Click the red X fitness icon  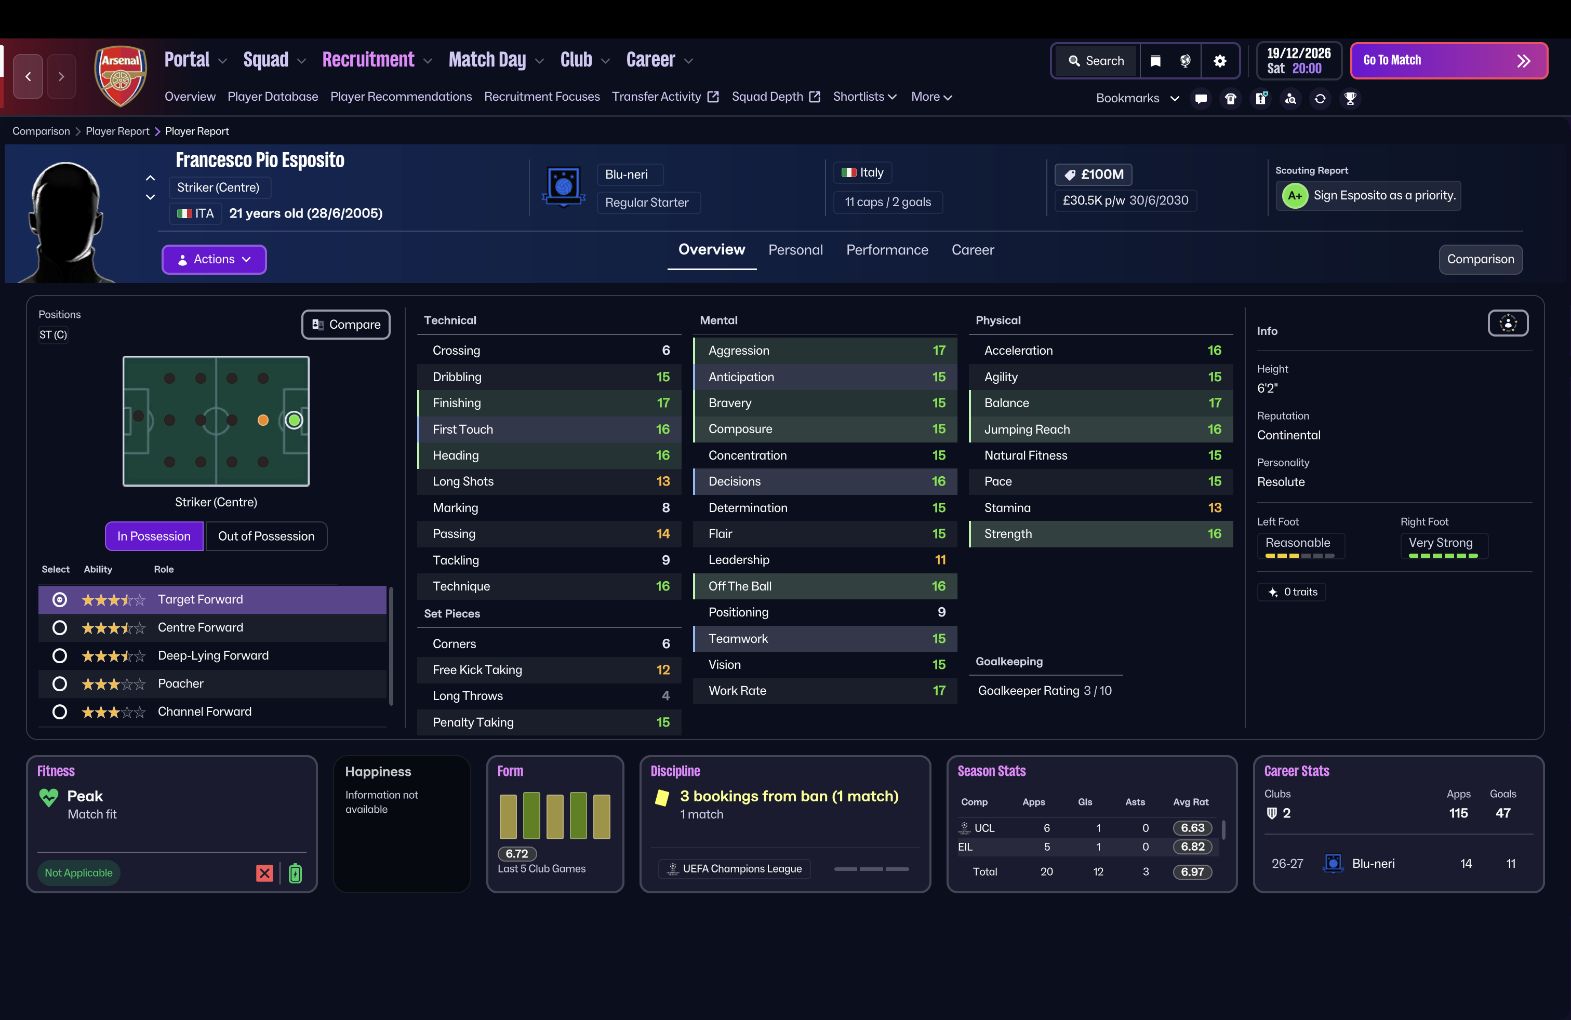[265, 873]
